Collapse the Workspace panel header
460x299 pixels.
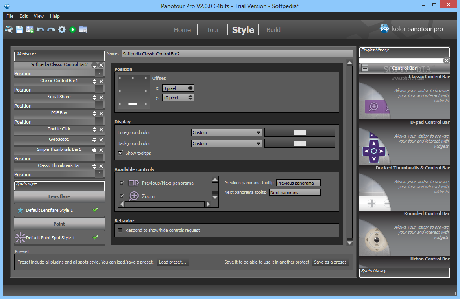pos(59,56)
